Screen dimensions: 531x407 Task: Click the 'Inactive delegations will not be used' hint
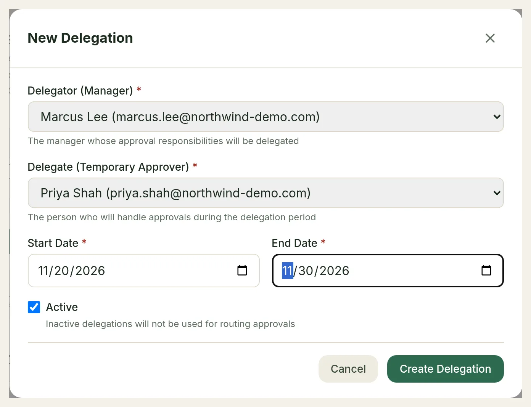tap(171, 324)
